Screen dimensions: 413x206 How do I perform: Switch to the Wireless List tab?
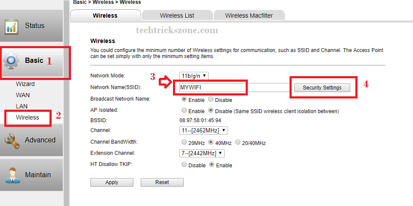tap(177, 15)
